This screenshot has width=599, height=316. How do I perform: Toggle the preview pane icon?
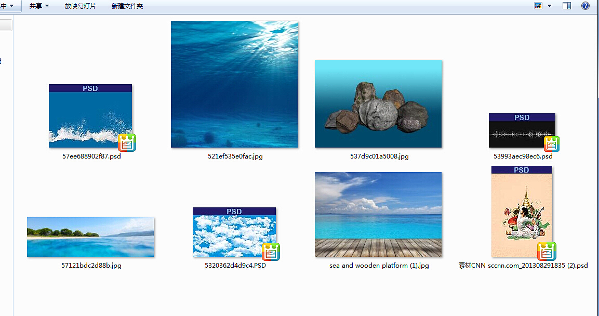pyautogui.click(x=567, y=6)
